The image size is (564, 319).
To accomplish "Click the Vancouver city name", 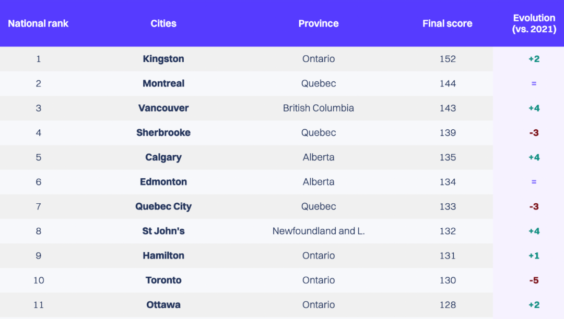I will [163, 108].
